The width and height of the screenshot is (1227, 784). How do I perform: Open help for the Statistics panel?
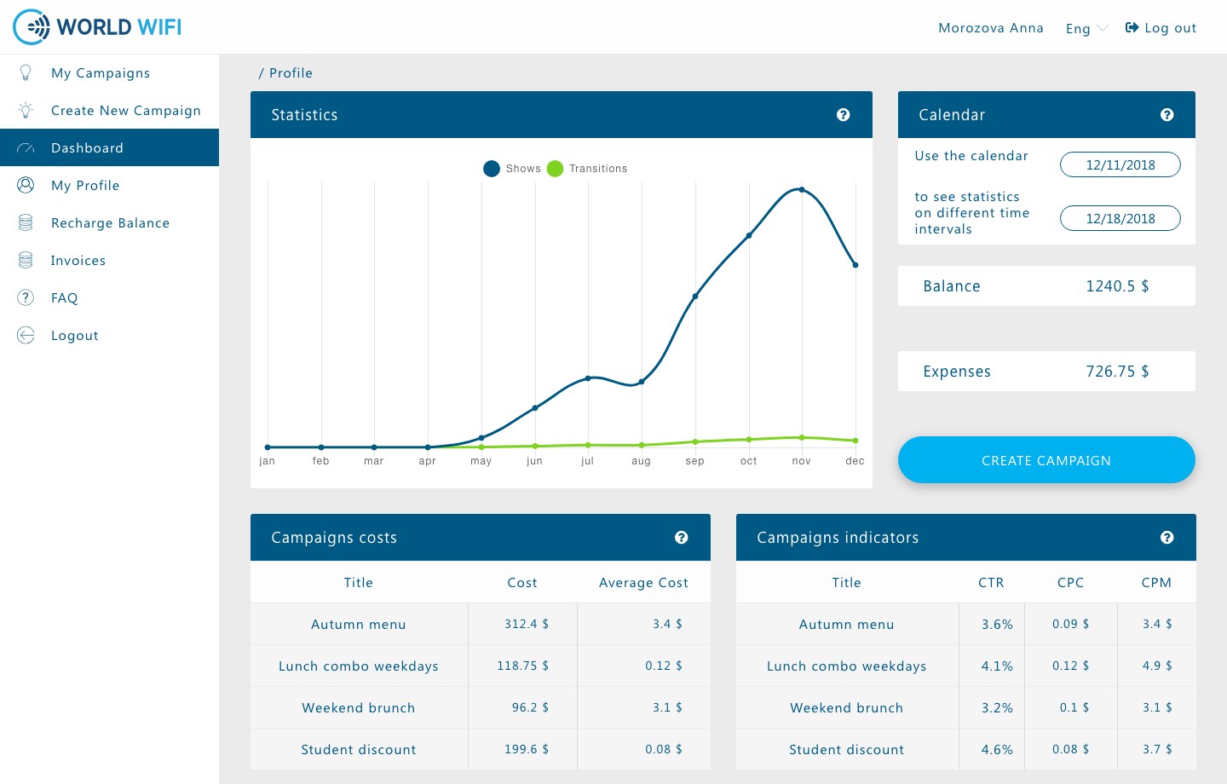[844, 115]
